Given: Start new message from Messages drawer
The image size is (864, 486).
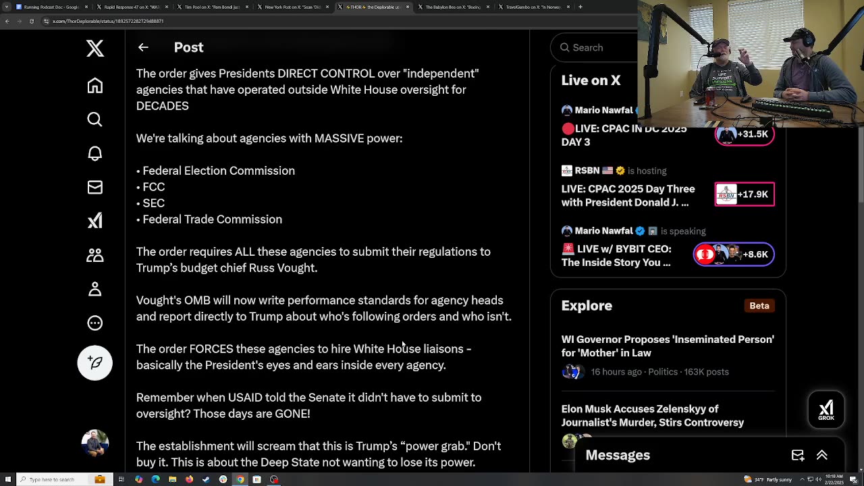Looking at the screenshot, I should 798,455.
